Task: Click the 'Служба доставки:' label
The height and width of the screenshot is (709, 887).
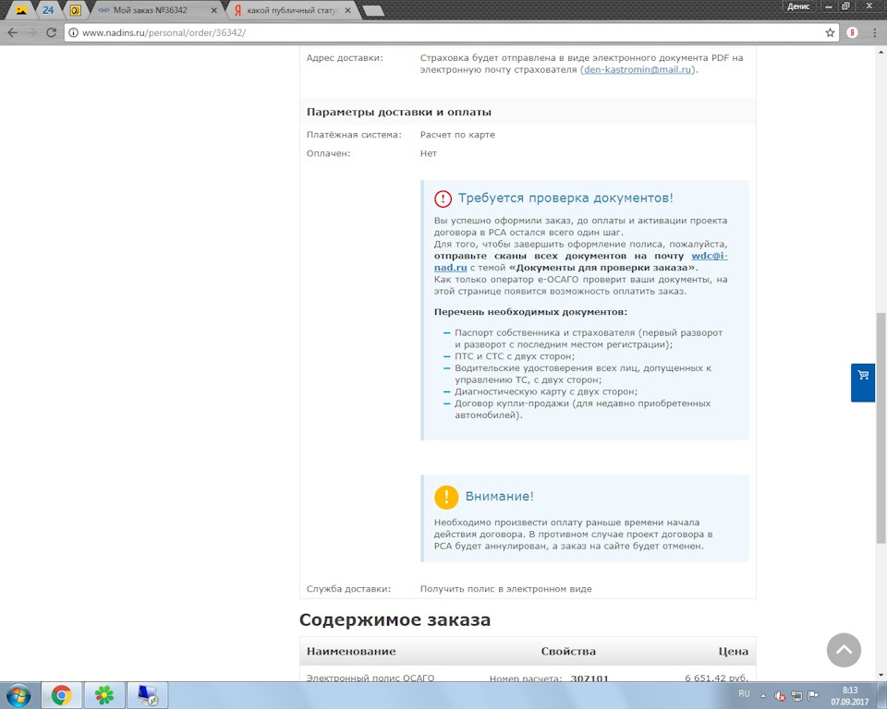Action: (x=348, y=589)
